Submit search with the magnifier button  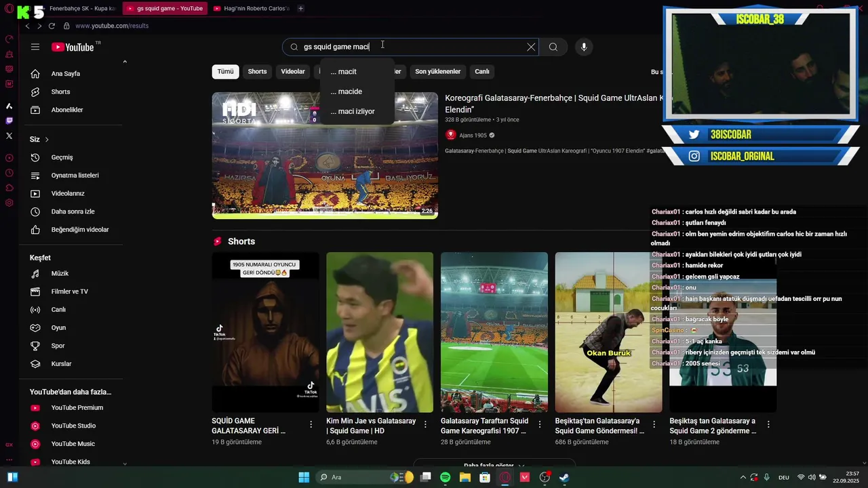[x=553, y=47]
